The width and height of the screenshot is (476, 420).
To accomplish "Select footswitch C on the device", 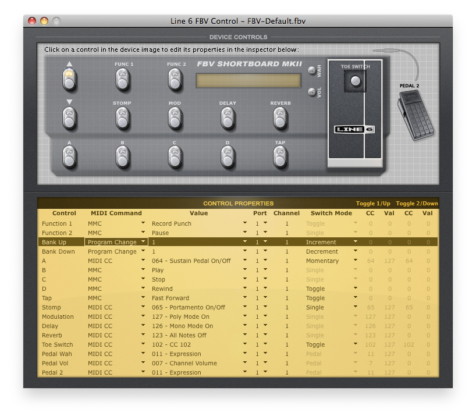I will coord(175,157).
